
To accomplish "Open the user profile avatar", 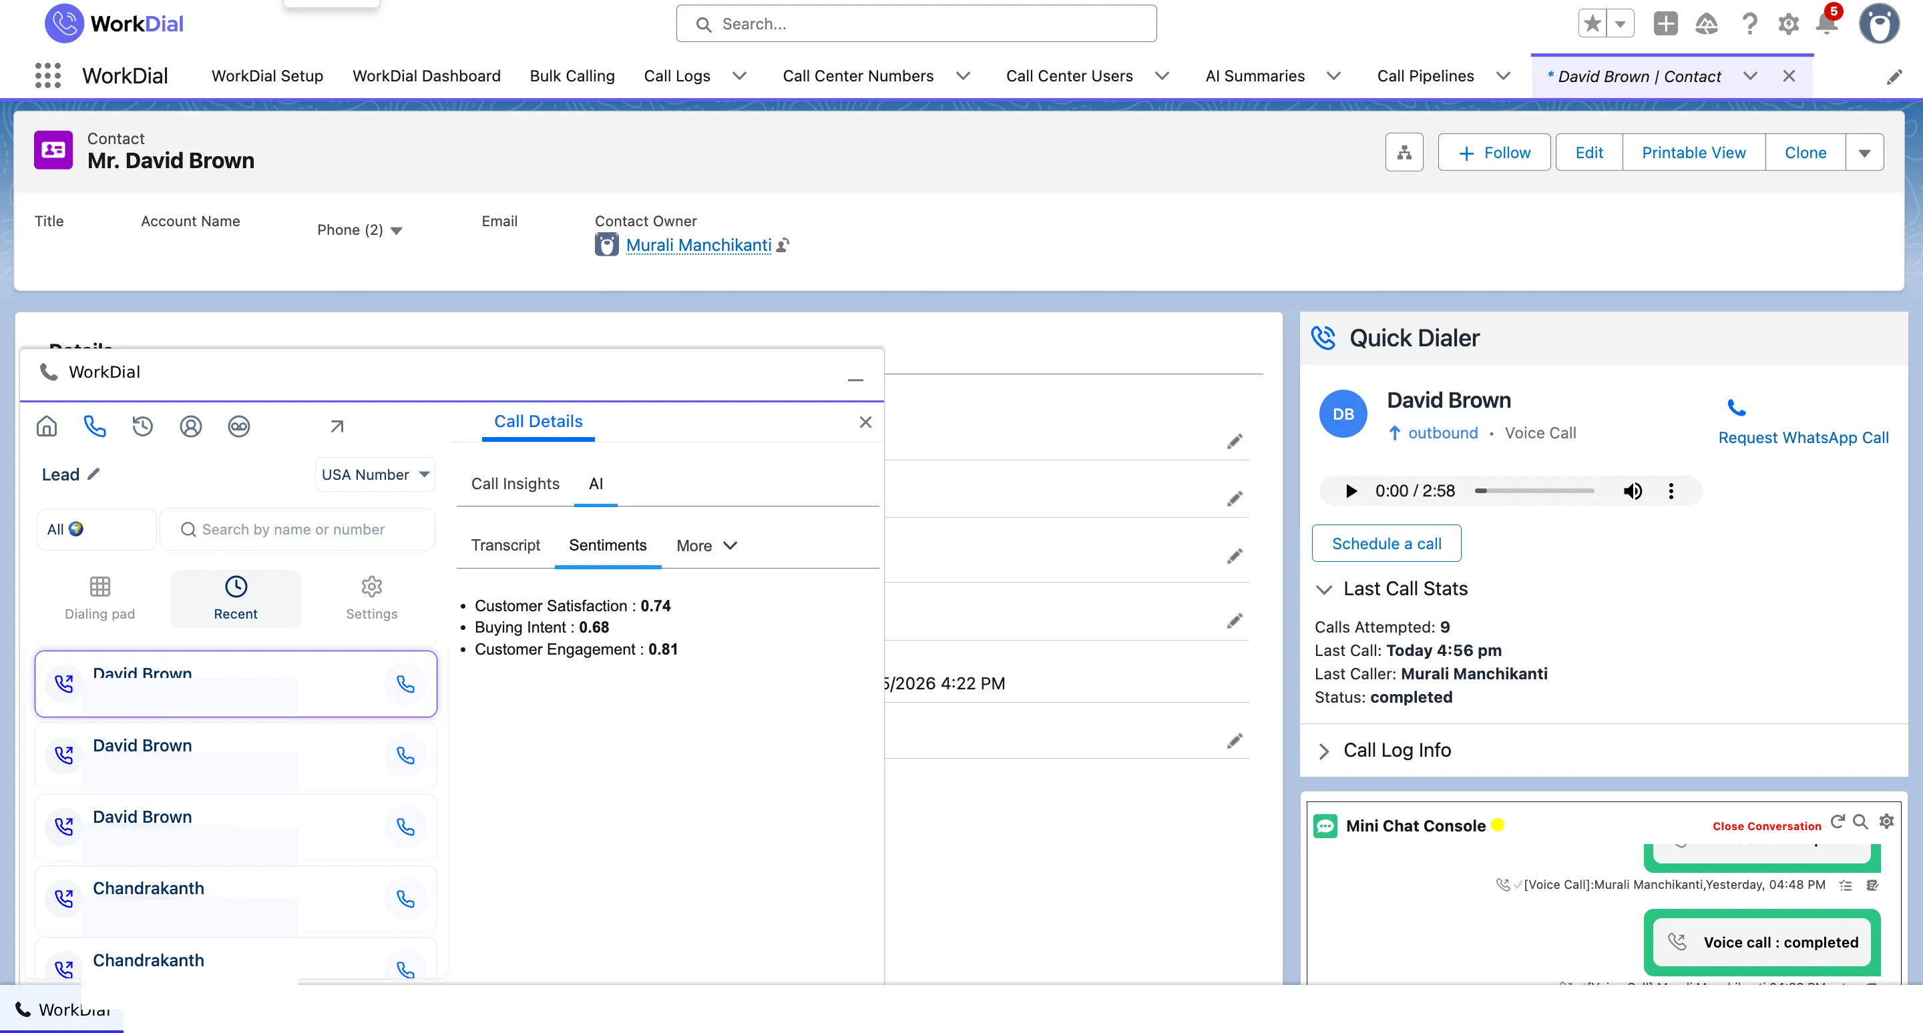I will (x=1879, y=24).
